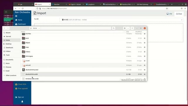Star the out.xml file
This screenshot has width=188, height=106.
[145, 65]
